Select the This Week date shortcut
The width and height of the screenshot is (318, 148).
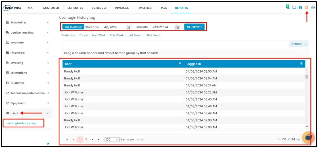(117, 35)
